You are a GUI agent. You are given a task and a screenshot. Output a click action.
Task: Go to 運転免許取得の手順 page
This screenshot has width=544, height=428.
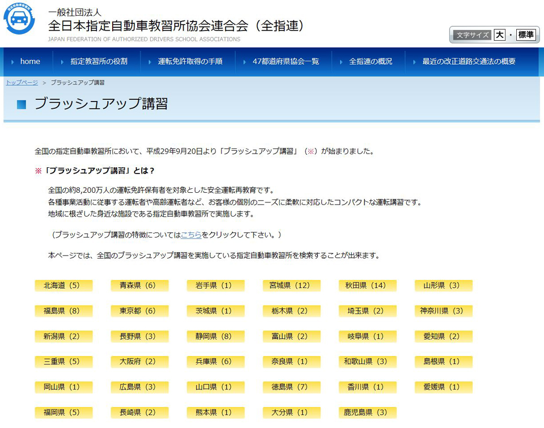click(190, 61)
